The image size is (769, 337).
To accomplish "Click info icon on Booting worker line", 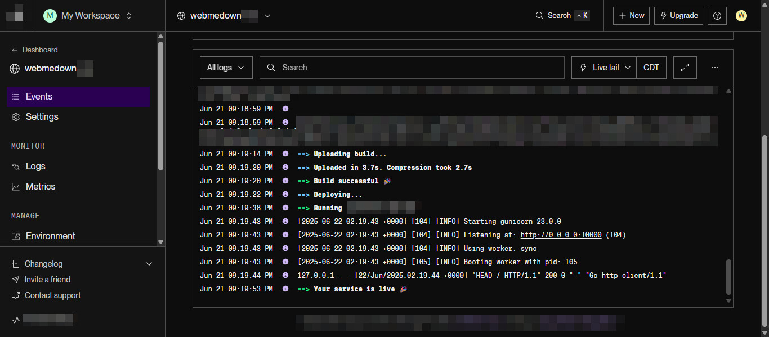I will point(285,262).
